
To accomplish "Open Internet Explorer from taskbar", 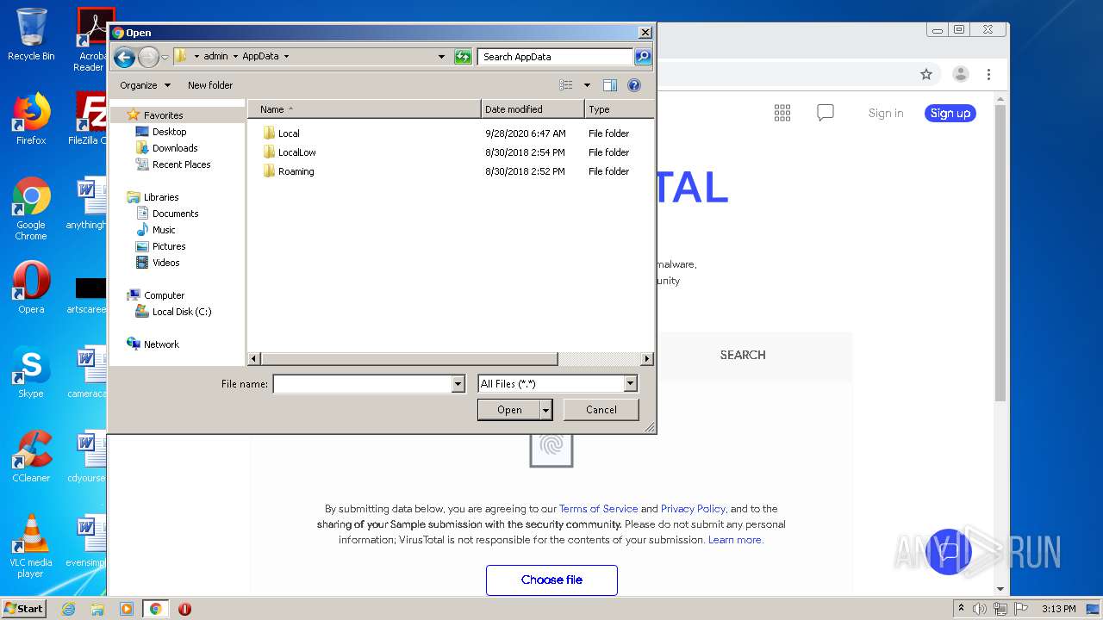I will pos(68,609).
